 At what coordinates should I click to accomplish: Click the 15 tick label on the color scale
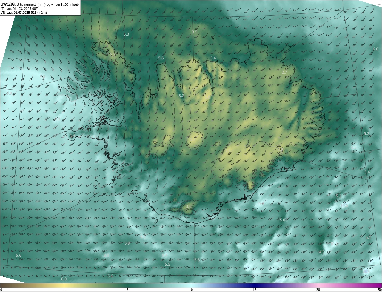[255, 290]
